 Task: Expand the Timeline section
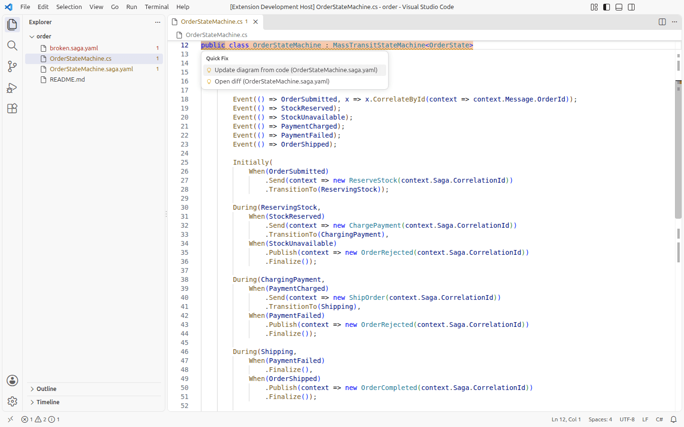(94, 402)
